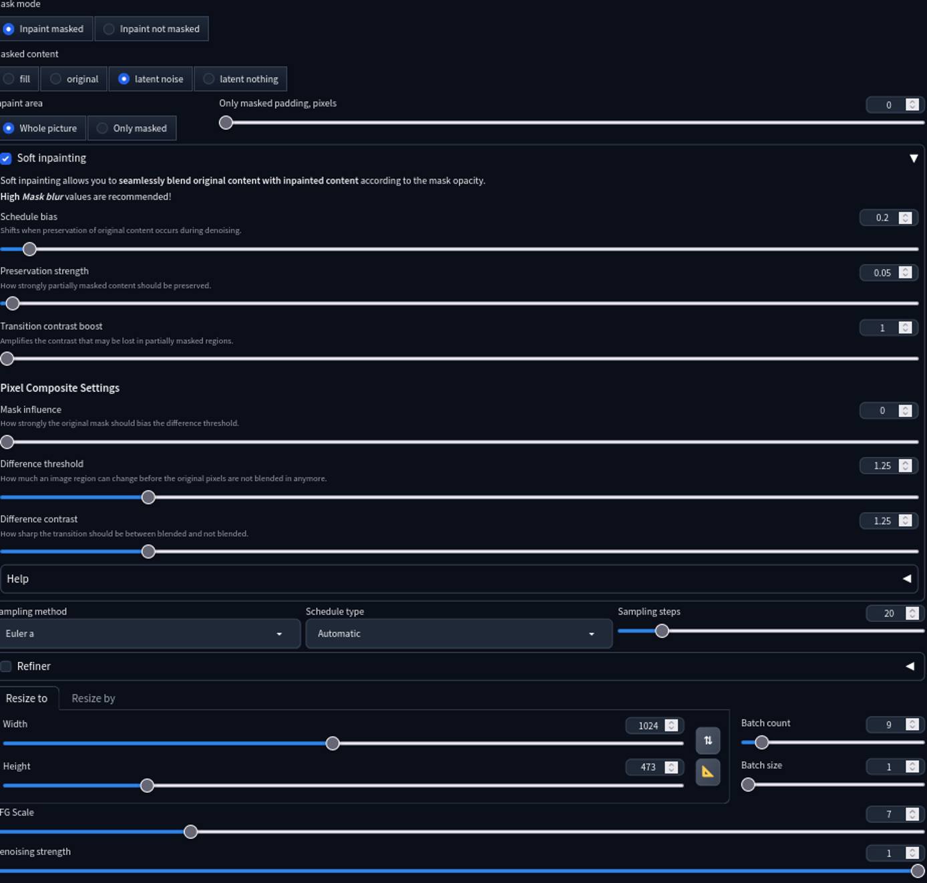Open the Sampling method dropdown

[x=150, y=633]
